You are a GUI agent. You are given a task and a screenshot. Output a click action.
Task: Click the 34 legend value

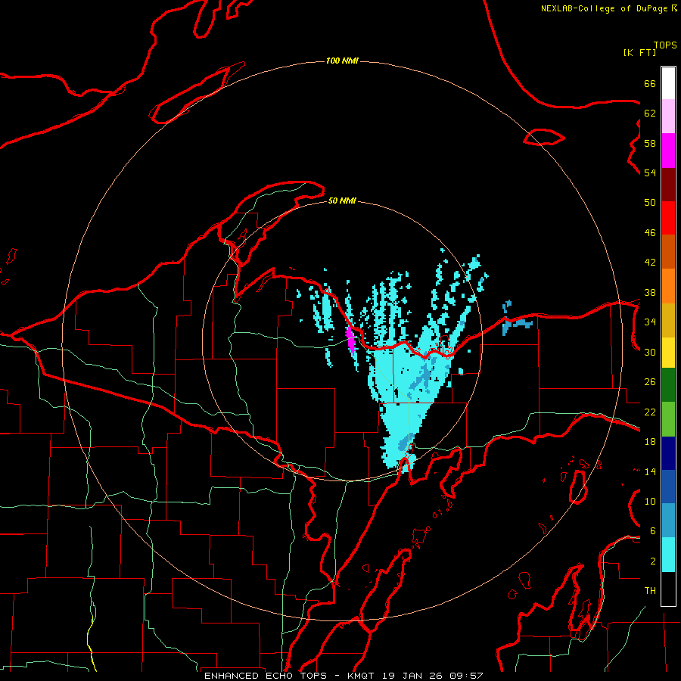pyautogui.click(x=650, y=322)
